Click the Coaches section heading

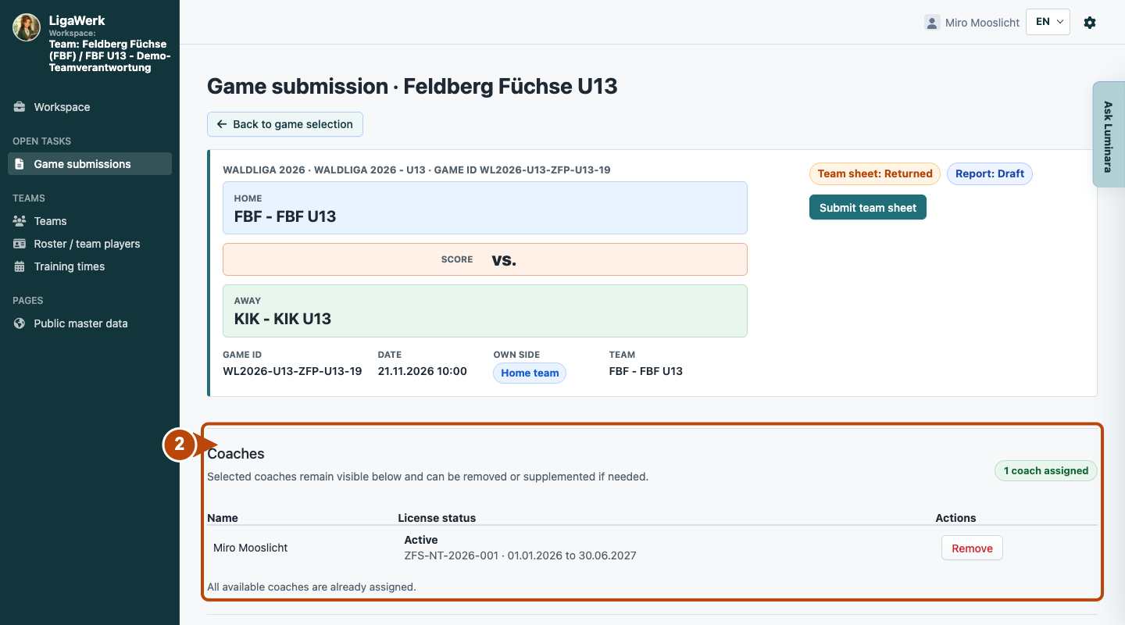(236, 454)
